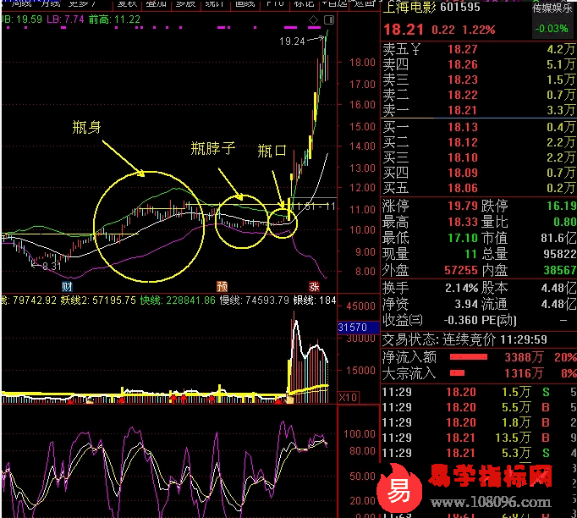This screenshot has height=518, width=577.
Task: Click the 换手 turnover value 2.14%
Action: [461, 288]
